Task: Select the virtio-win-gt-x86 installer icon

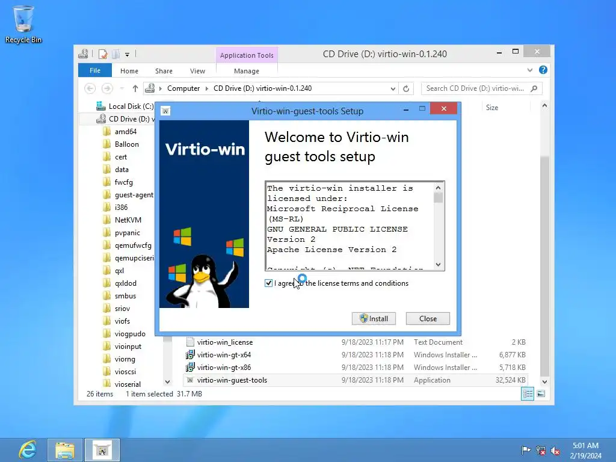Action: [190, 368]
